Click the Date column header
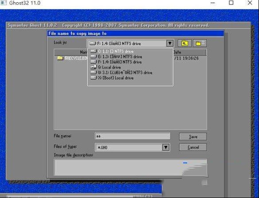 click(177, 52)
